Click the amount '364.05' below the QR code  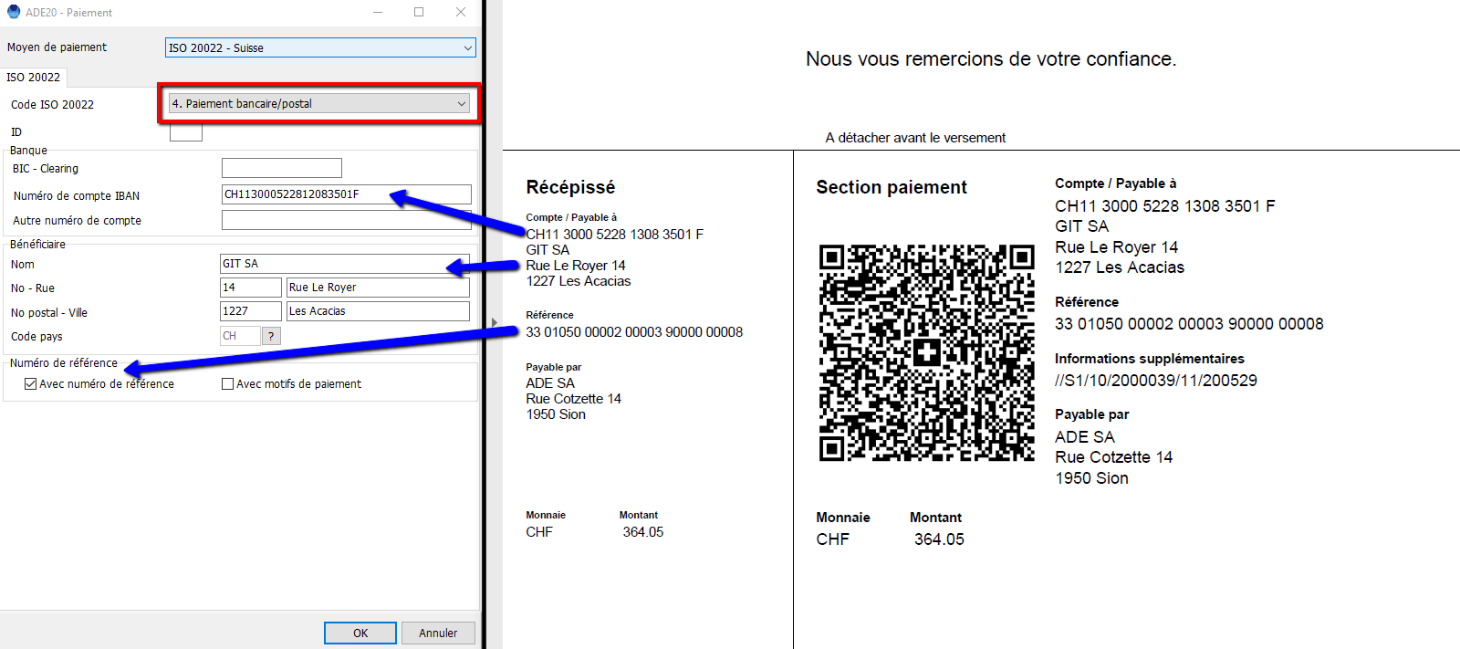coord(939,539)
